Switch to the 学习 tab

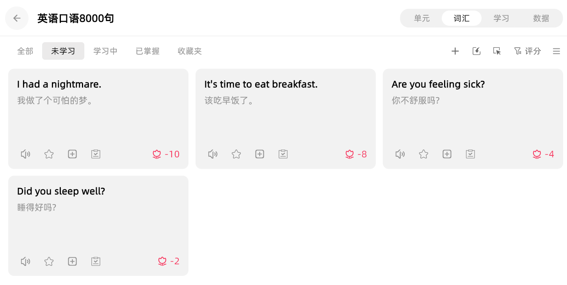pyautogui.click(x=501, y=18)
